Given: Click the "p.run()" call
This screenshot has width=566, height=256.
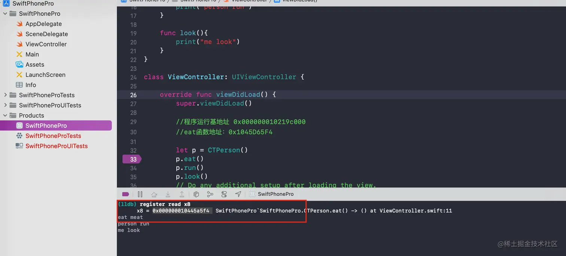Looking at the screenshot, I should (190, 168).
